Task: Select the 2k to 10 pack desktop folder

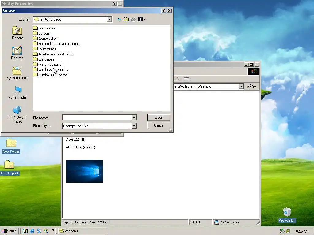Action: pos(9,168)
